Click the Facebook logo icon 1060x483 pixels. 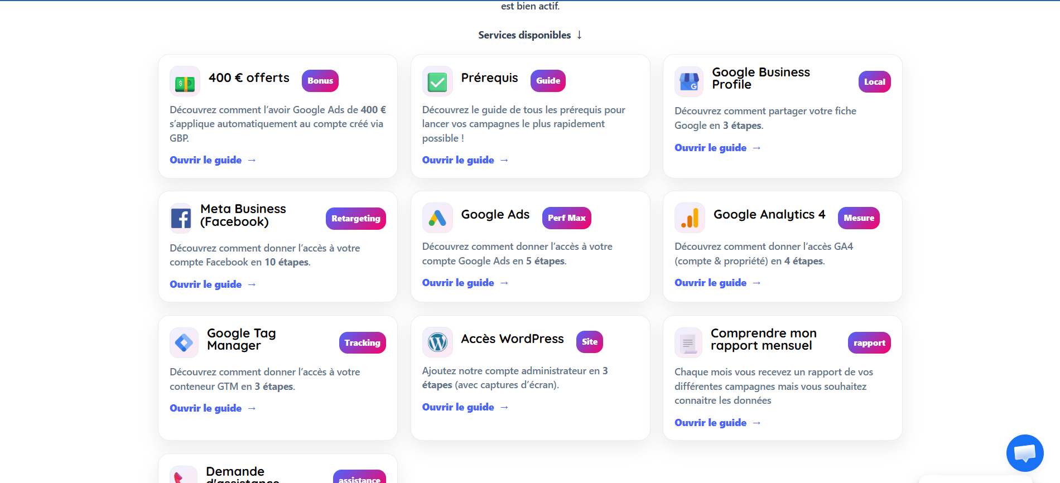click(x=181, y=218)
